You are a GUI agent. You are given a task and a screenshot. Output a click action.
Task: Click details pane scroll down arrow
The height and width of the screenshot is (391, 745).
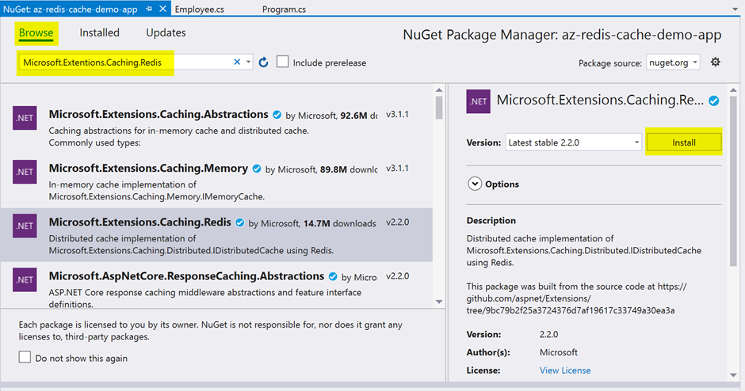733,375
